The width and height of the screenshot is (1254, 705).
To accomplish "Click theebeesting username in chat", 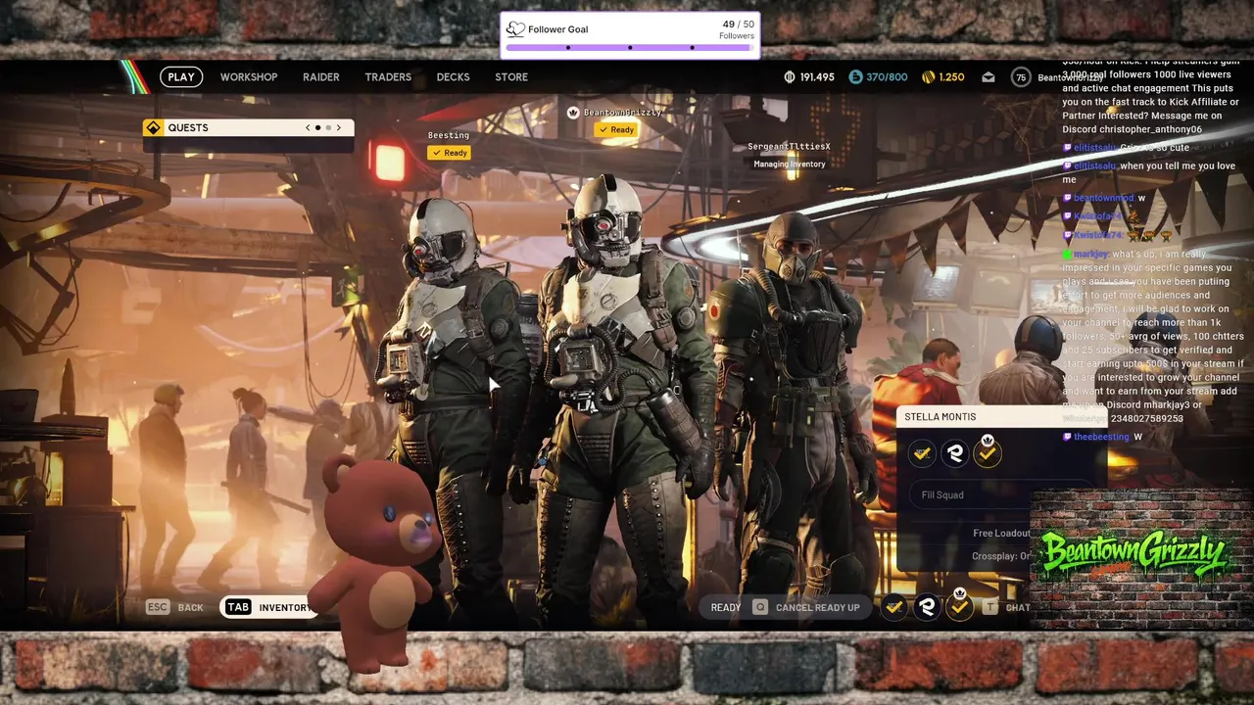I will coord(1101,437).
